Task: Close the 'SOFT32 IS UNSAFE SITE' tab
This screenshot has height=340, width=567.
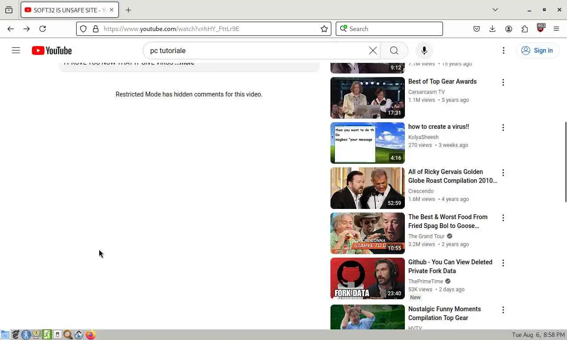Action: pyautogui.click(x=111, y=10)
